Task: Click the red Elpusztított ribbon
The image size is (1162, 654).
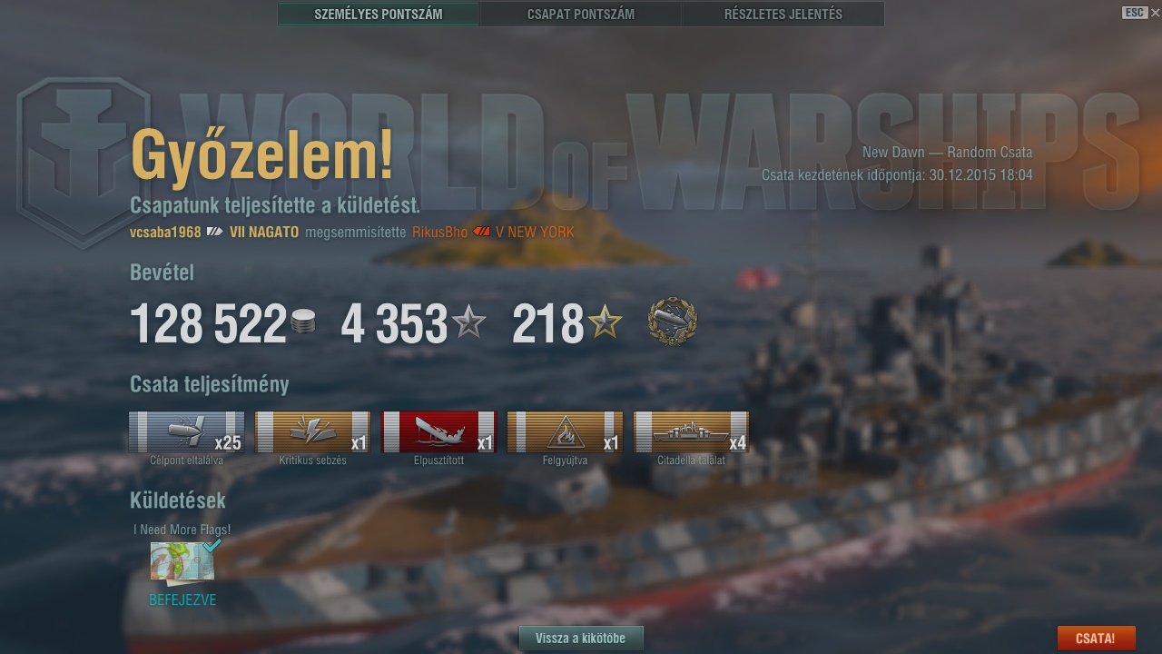Action: pyautogui.click(x=438, y=431)
